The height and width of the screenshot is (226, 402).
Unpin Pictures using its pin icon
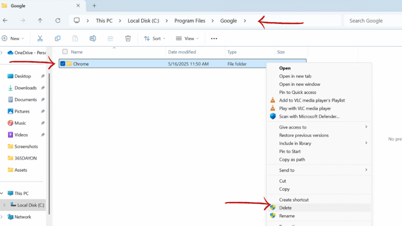click(42, 111)
